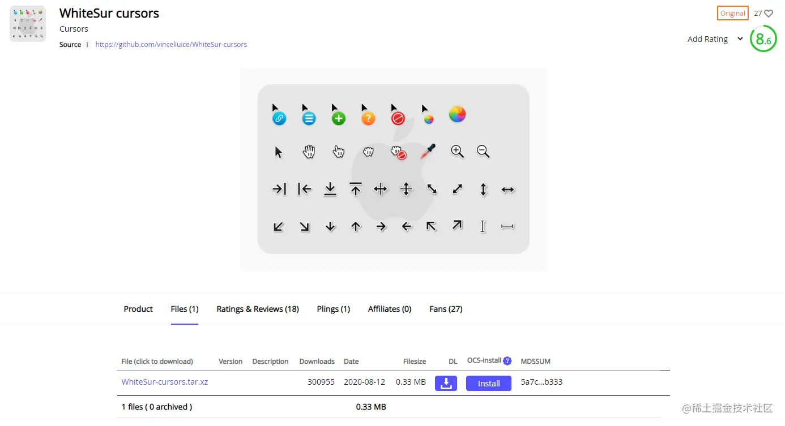Viewport: 785px width, 426px height.
Task: Click the WhiteSur cursors title
Action: 109,13
